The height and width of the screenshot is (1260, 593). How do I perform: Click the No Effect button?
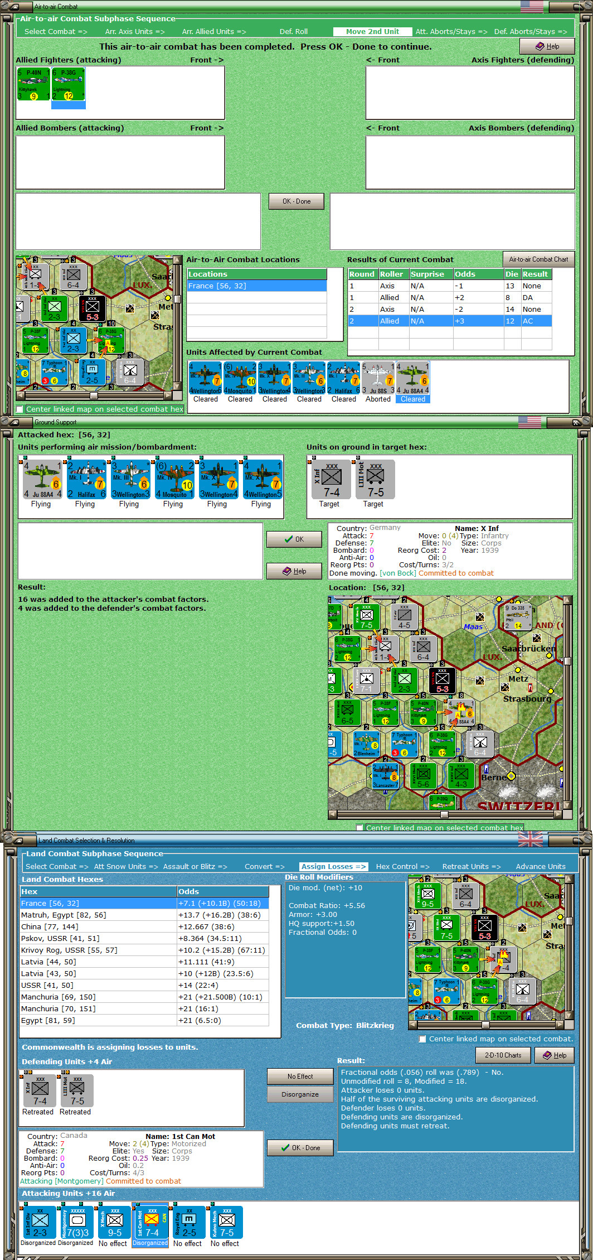pyautogui.click(x=300, y=1076)
